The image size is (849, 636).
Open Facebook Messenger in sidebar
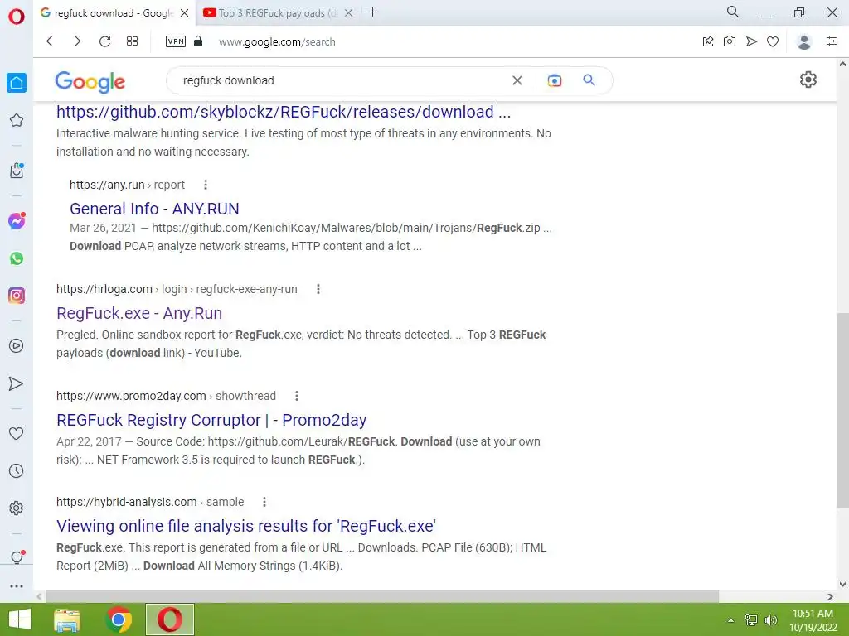[17, 220]
